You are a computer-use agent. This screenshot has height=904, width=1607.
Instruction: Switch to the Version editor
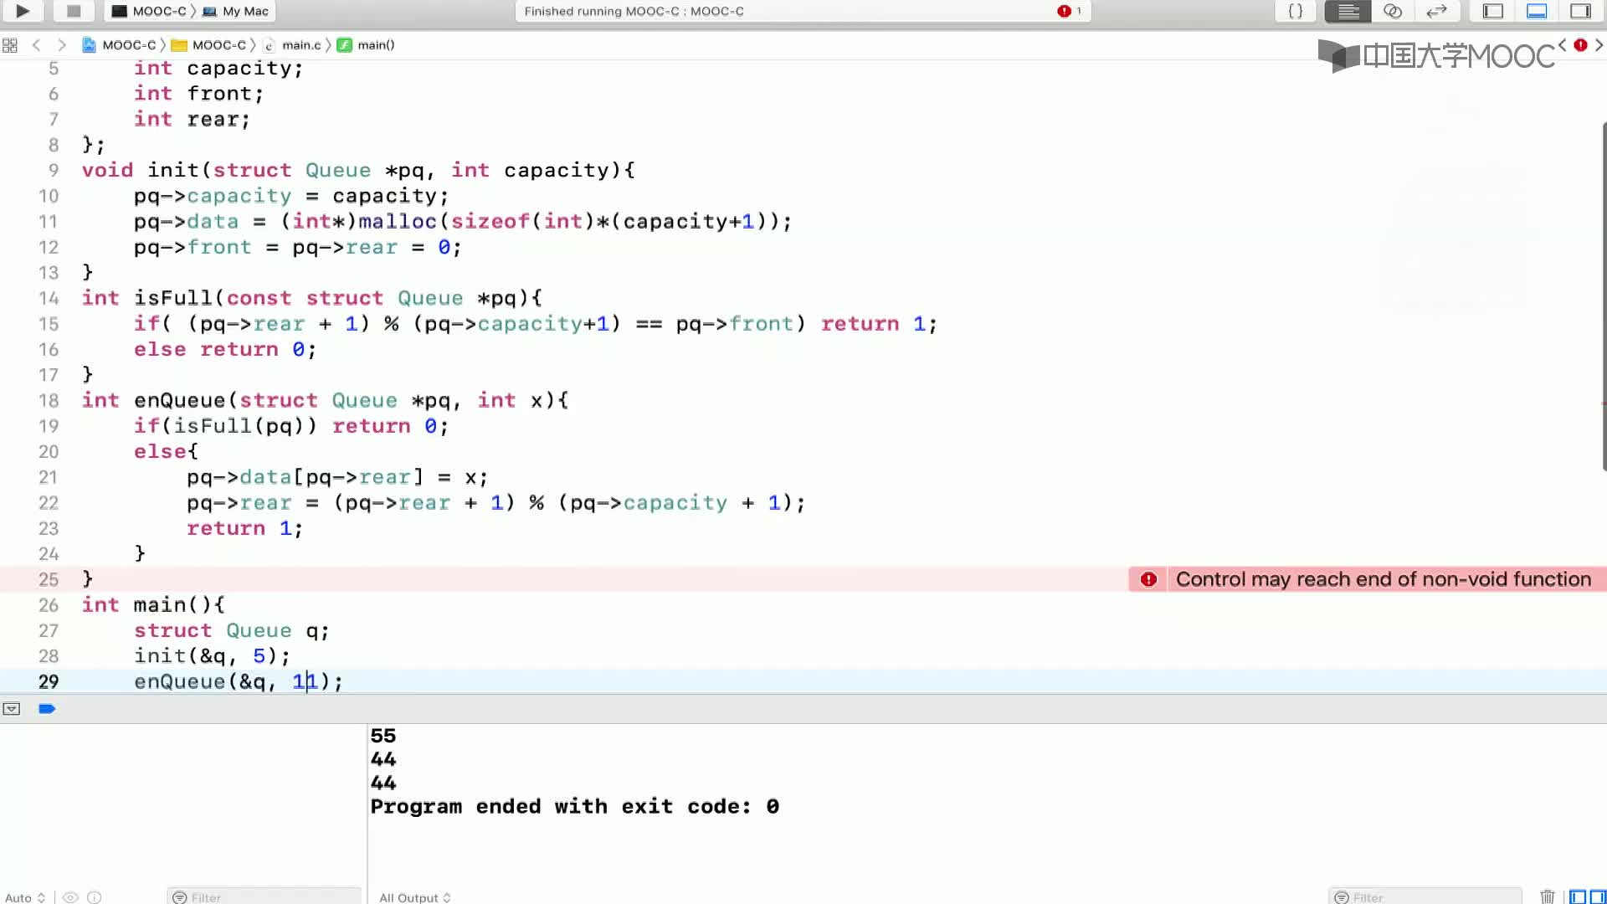1437,11
